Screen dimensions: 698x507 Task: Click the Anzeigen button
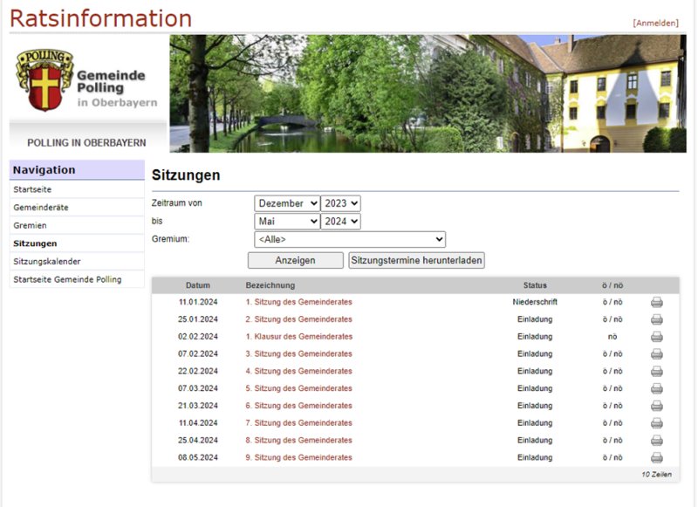click(x=295, y=260)
